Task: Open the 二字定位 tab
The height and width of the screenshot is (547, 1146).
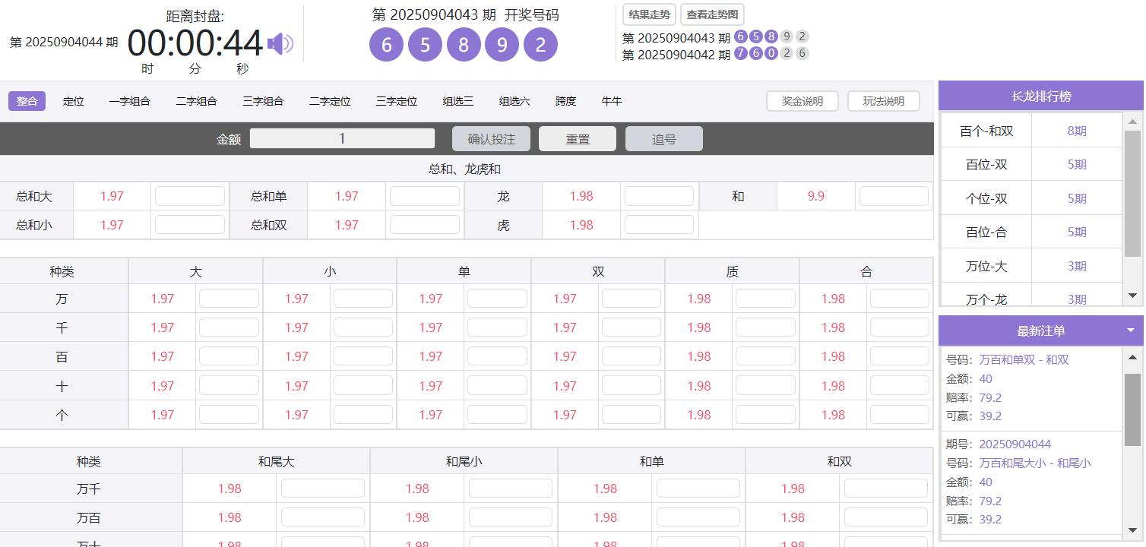Action: tap(329, 100)
